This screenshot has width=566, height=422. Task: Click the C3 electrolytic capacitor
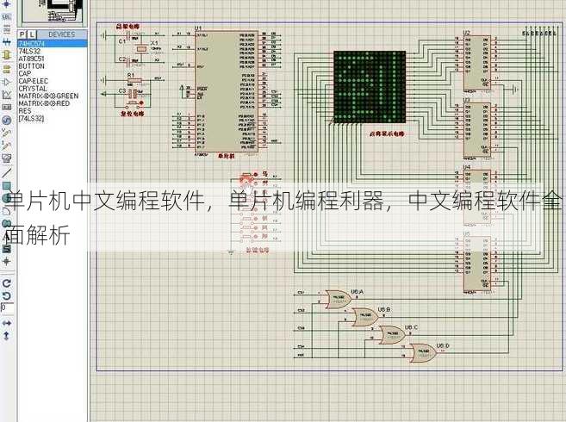coord(132,94)
